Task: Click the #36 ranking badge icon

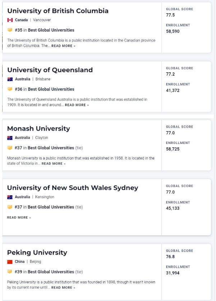Action: [10, 89]
